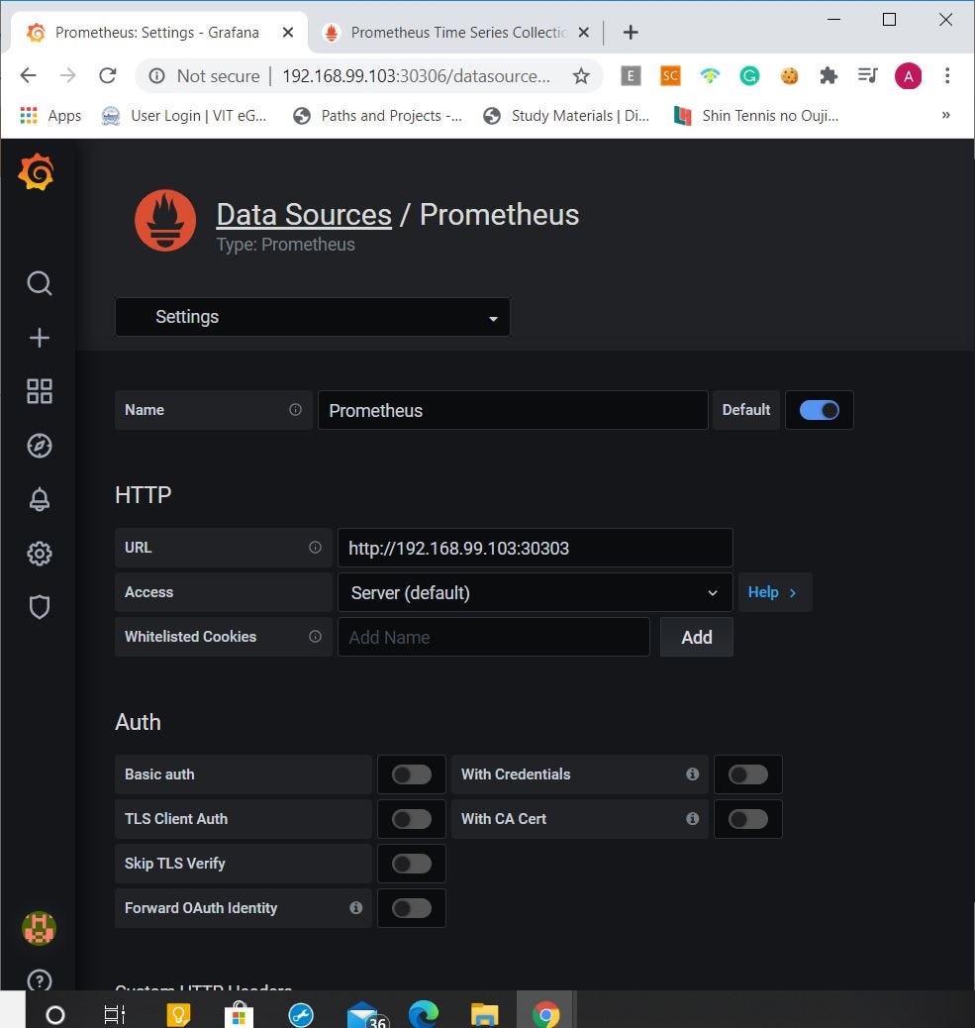Edit the data source Name field
975x1028 pixels.
pyautogui.click(x=513, y=410)
